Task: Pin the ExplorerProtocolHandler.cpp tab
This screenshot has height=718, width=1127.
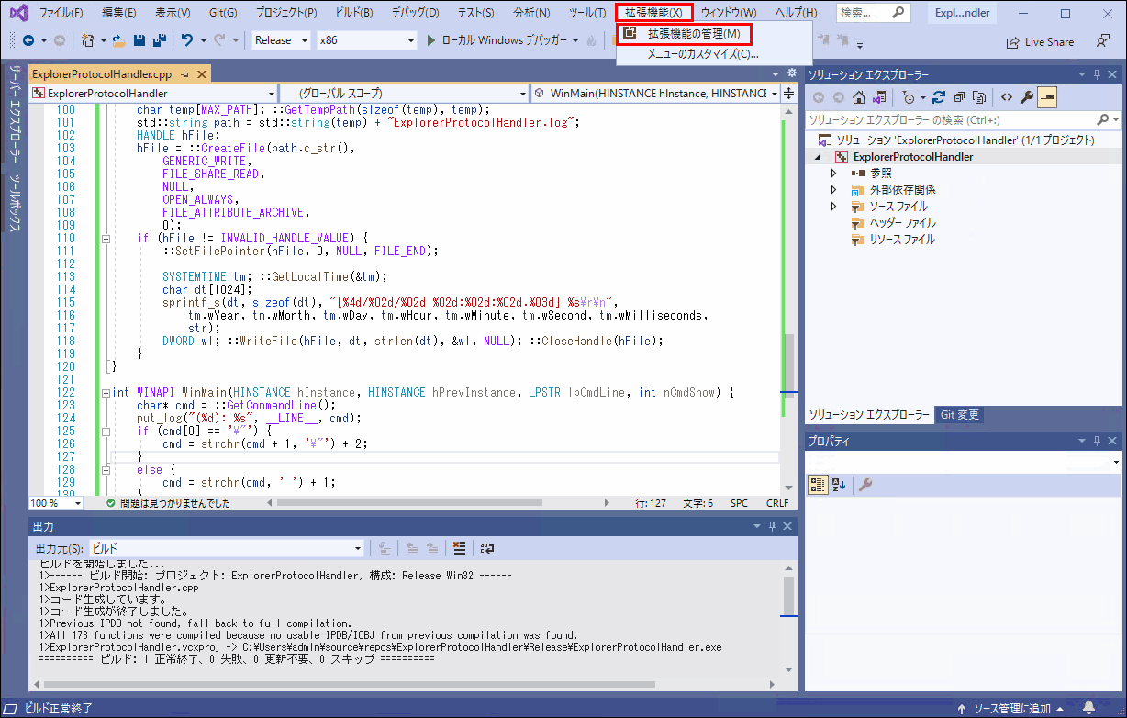Action: coord(184,73)
